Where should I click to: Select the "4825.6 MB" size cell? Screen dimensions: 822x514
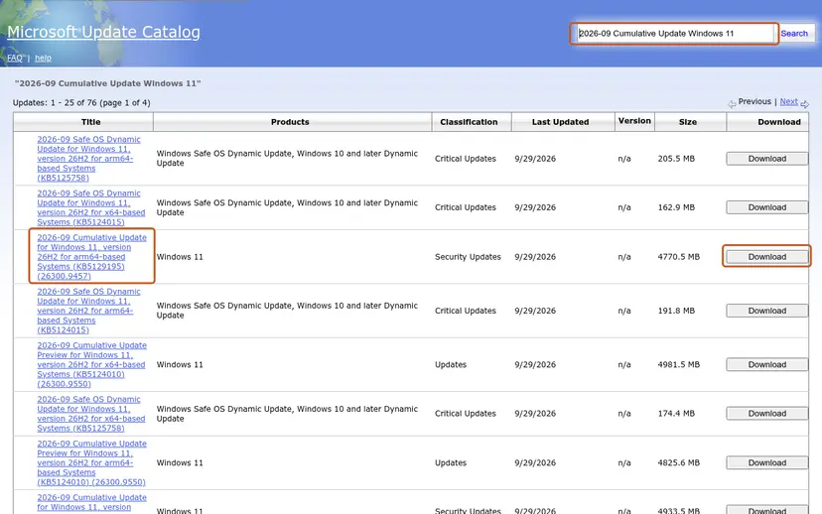click(x=679, y=462)
